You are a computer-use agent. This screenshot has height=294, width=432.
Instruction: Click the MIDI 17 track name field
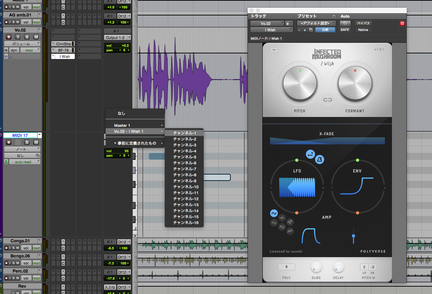pos(20,135)
